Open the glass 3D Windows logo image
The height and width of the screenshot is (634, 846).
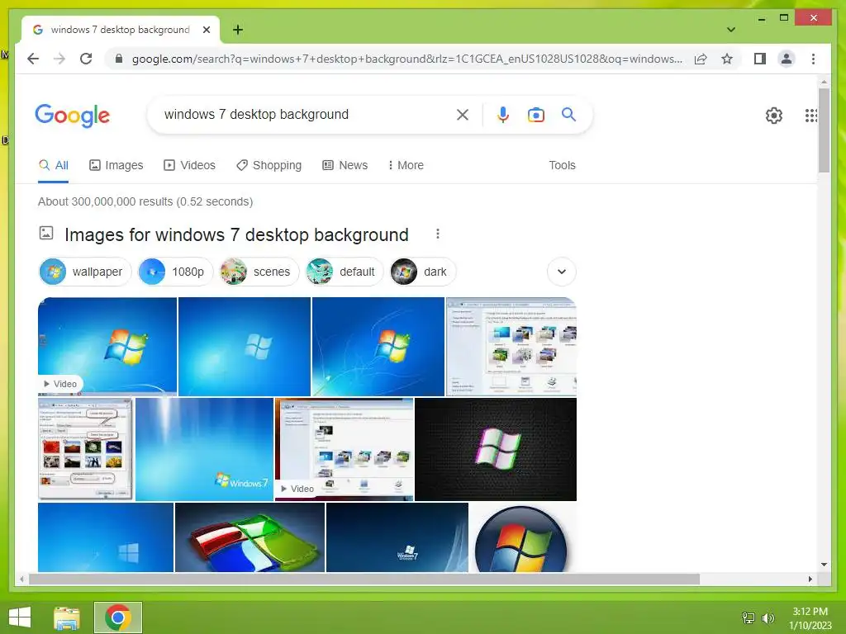tap(250, 537)
